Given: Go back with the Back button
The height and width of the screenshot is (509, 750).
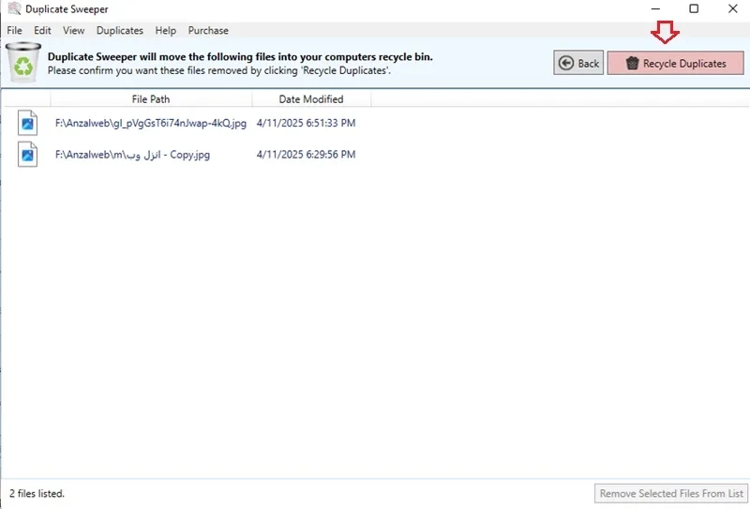Looking at the screenshot, I should pyautogui.click(x=578, y=63).
